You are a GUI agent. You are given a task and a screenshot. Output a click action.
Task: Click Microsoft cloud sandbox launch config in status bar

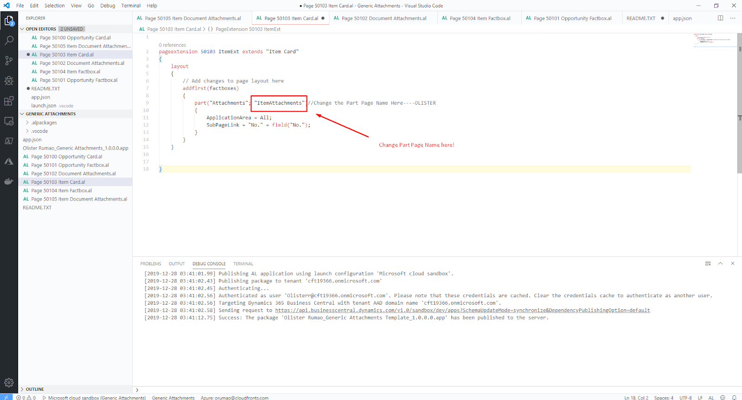tap(94, 397)
